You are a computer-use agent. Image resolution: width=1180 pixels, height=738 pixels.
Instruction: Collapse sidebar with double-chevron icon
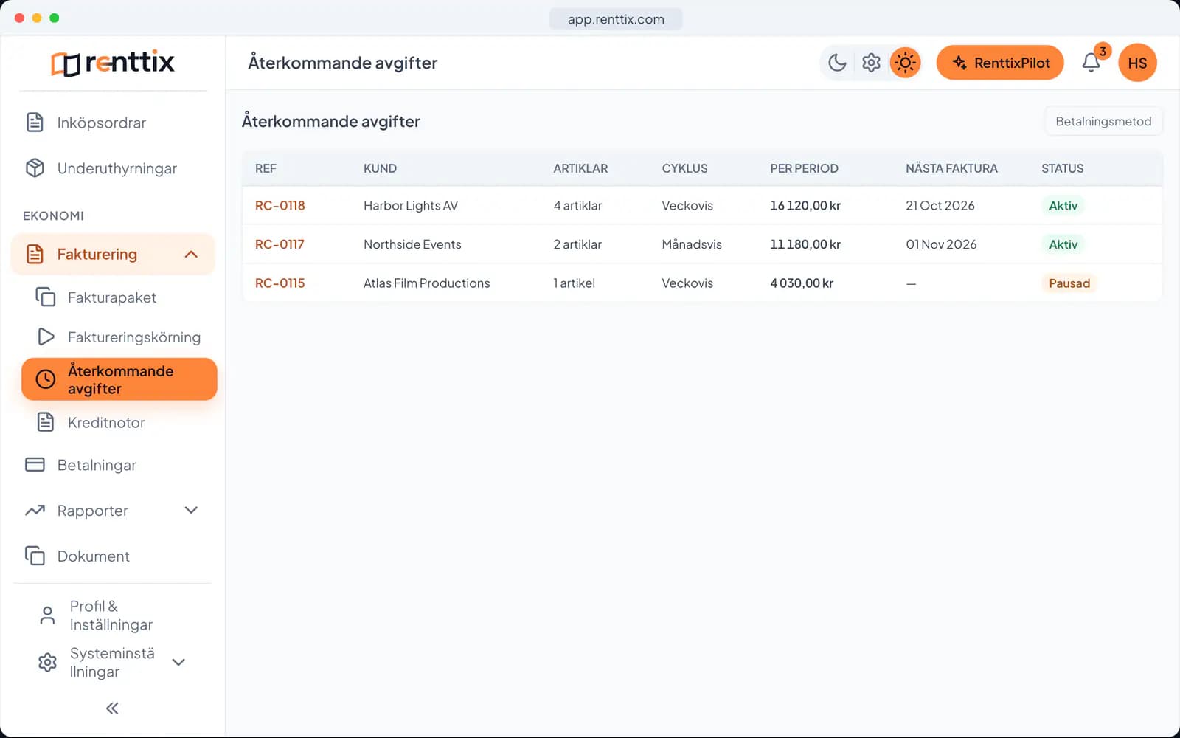(112, 708)
